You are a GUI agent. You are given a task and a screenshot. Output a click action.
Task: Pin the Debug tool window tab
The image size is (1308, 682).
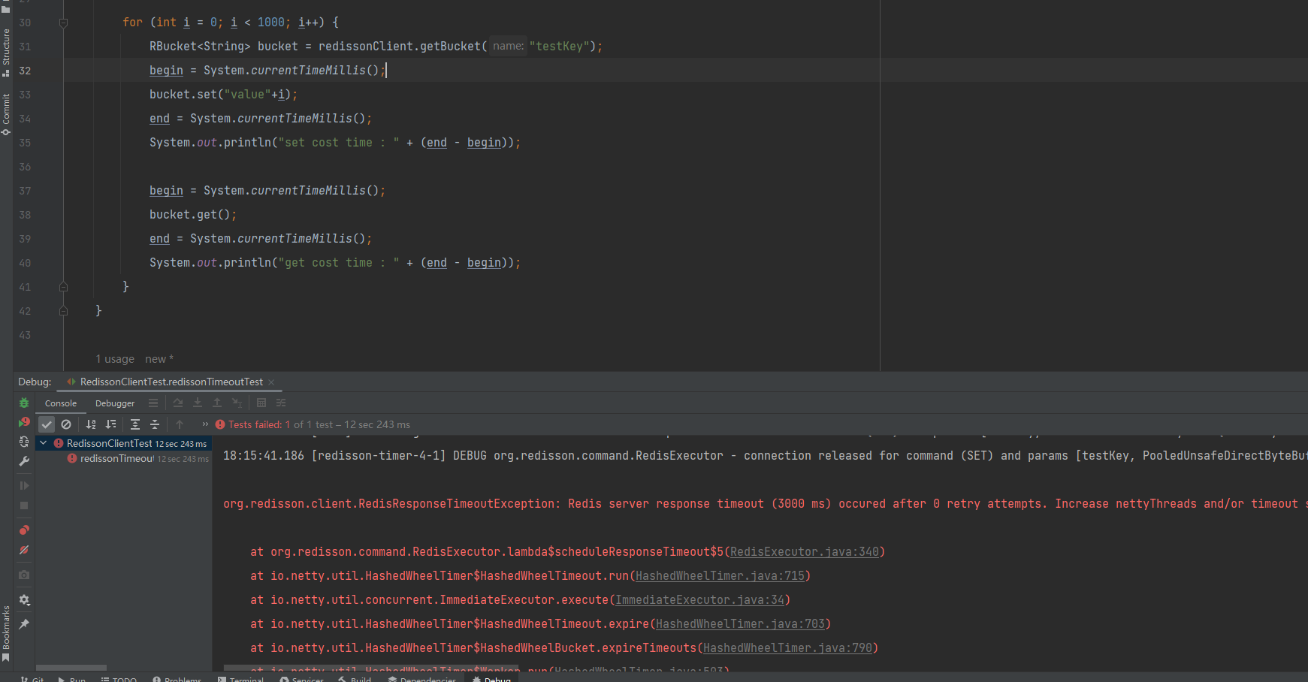23,624
